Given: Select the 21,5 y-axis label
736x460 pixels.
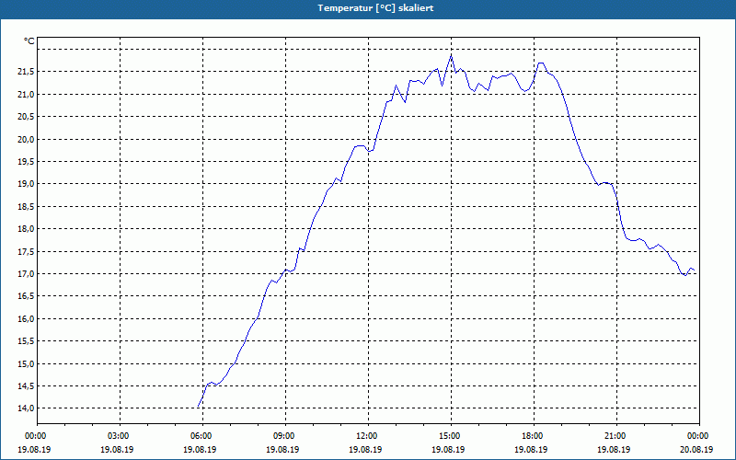Looking at the screenshot, I should click(26, 72).
